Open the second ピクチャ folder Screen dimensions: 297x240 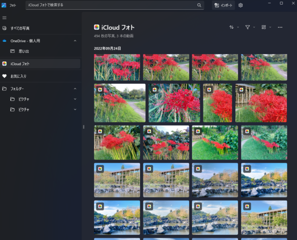pyautogui.click(x=40, y=109)
